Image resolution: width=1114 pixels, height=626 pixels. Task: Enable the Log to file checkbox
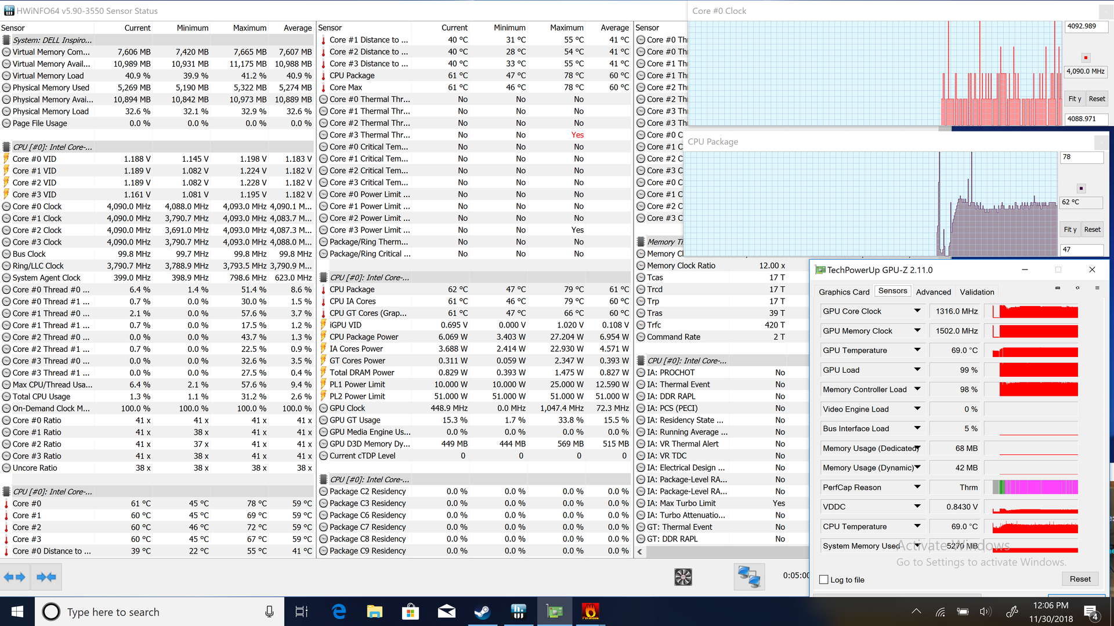pyautogui.click(x=824, y=580)
